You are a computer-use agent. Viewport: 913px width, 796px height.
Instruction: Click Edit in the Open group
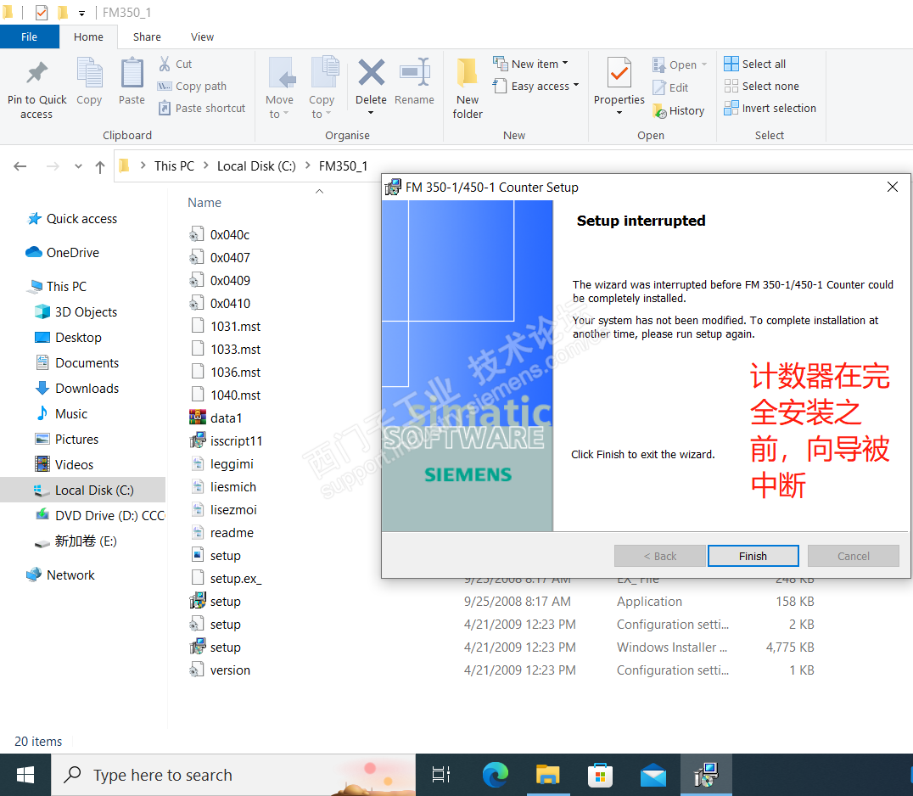(x=671, y=87)
